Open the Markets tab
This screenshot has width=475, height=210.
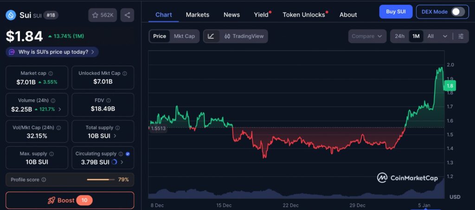click(x=198, y=14)
